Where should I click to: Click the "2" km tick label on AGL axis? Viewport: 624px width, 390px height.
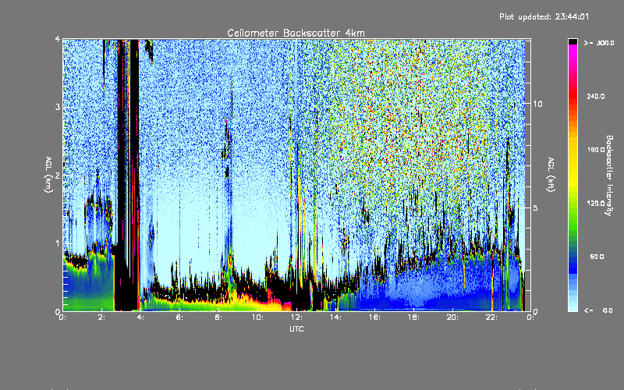point(58,175)
